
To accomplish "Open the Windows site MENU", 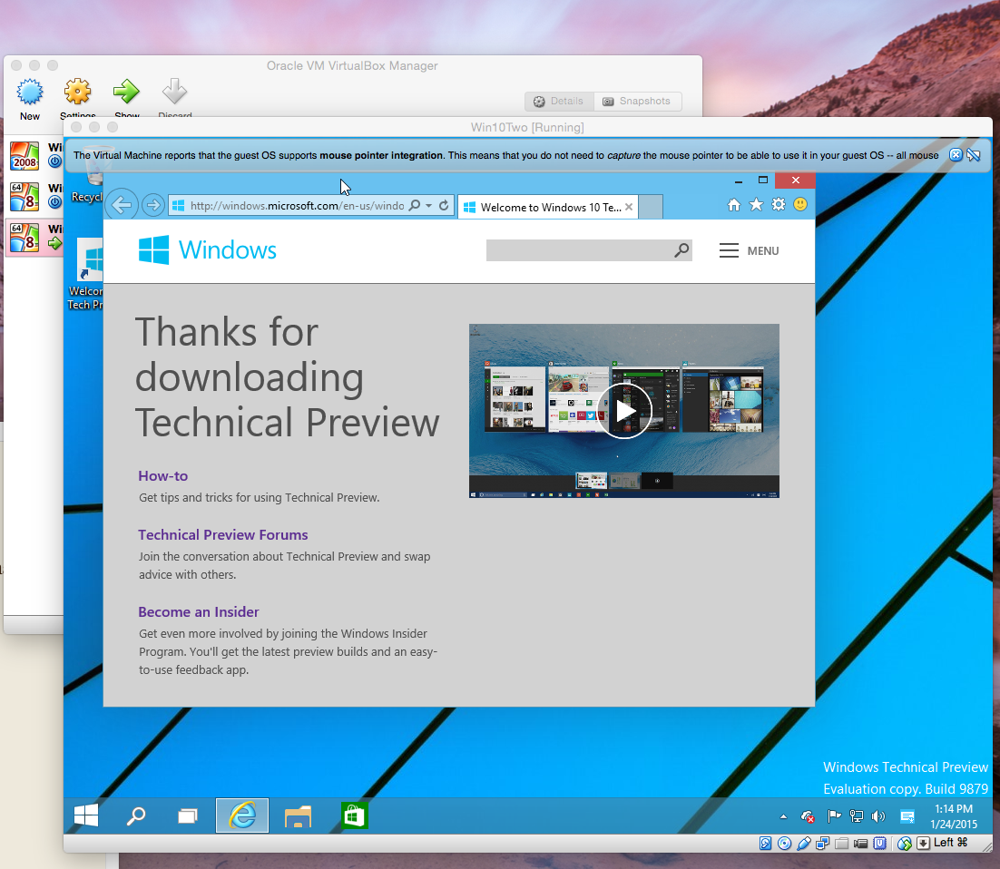I will tap(750, 251).
